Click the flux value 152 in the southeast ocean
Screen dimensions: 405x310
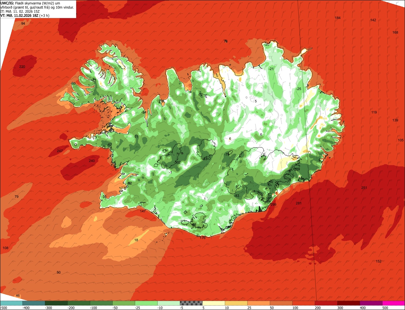(378, 261)
